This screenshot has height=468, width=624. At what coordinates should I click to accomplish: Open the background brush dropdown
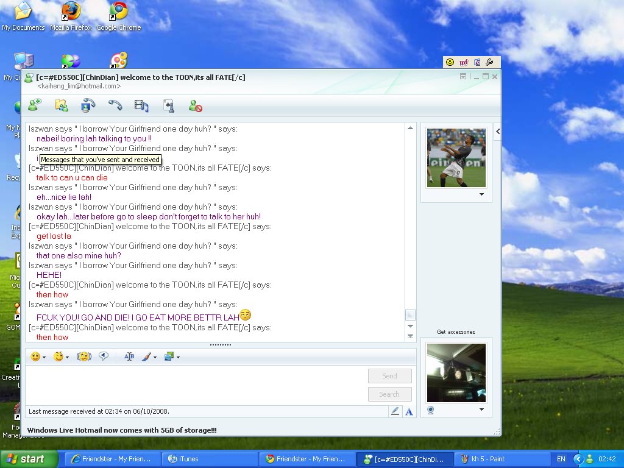[149, 356]
